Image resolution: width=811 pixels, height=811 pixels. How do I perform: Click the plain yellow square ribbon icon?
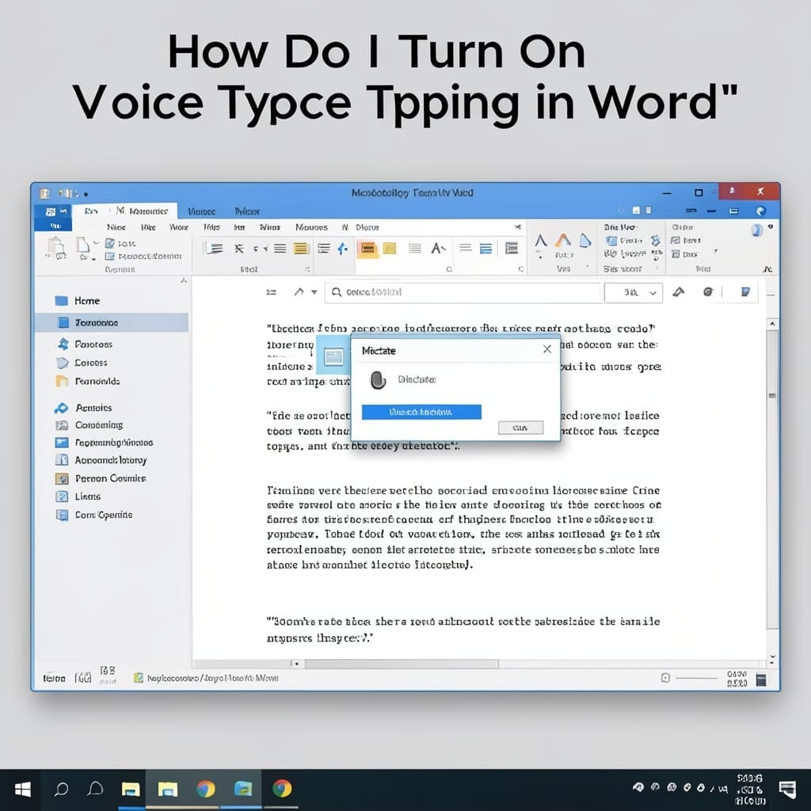(390, 249)
